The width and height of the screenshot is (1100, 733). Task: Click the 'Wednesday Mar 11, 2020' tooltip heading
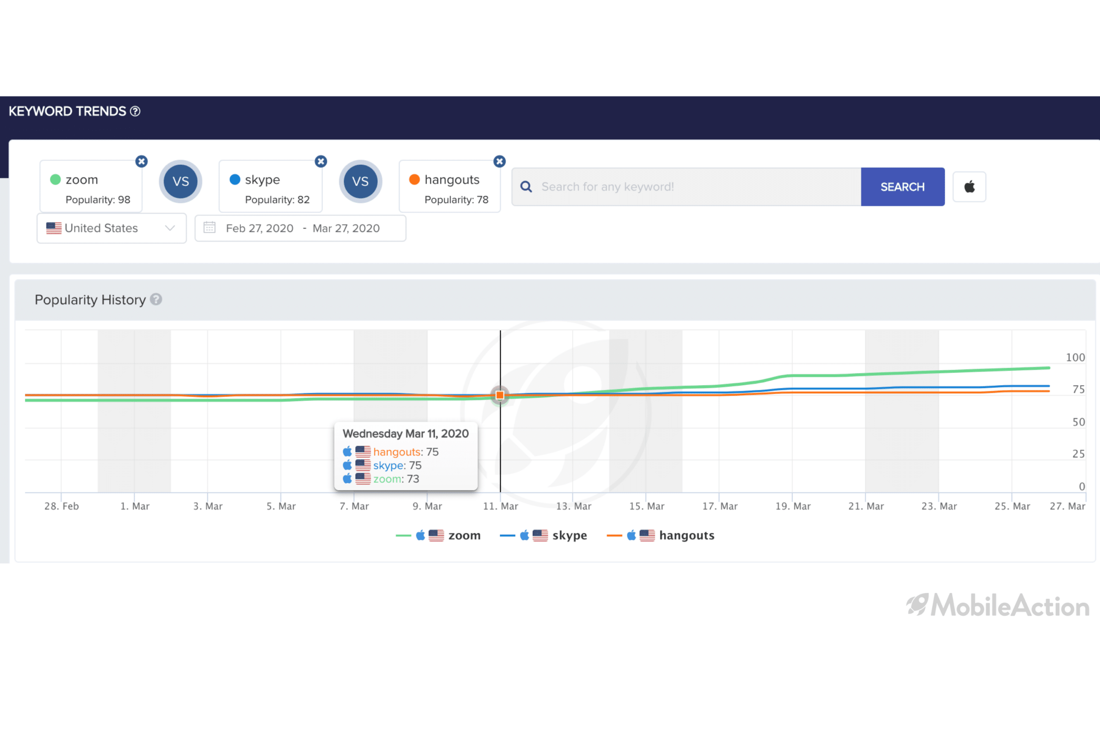[406, 433]
